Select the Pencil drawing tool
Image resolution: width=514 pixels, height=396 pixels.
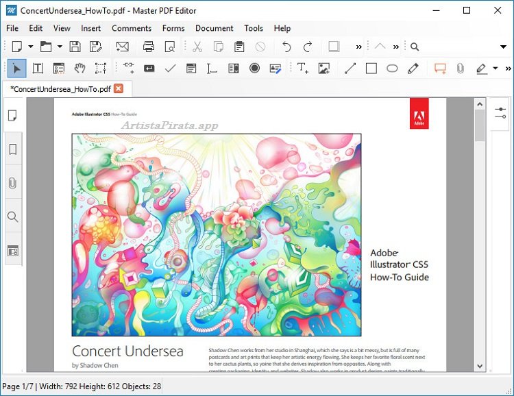click(413, 69)
